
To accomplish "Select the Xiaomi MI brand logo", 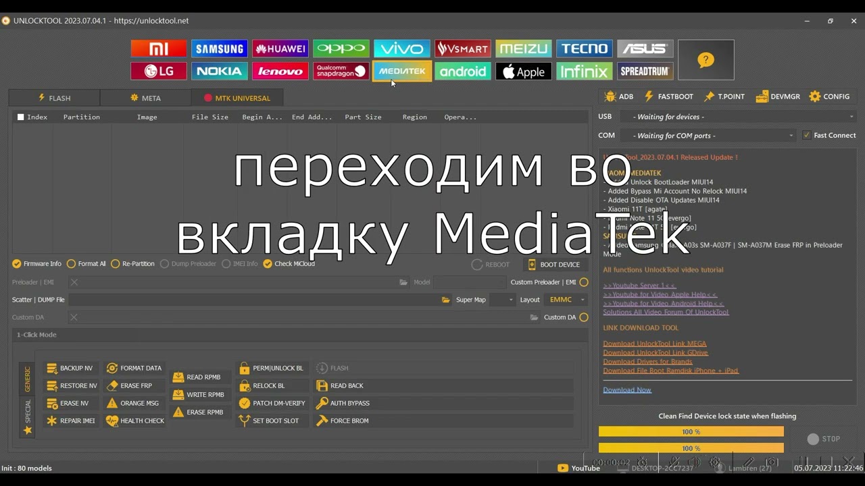I will point(159,49).
